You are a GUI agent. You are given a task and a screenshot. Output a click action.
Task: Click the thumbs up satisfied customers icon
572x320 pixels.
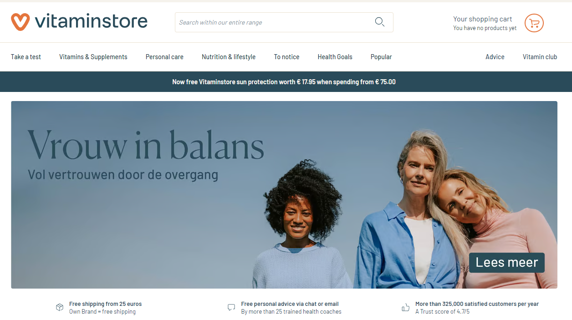point(405,308)
